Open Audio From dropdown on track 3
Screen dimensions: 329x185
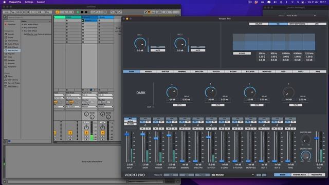click(89, 95)
